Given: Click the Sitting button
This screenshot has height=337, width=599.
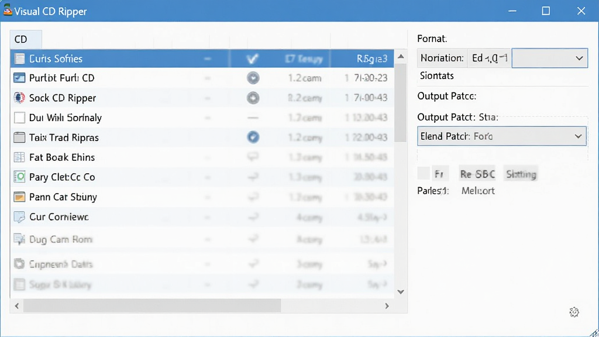Looking at the screenshot, I should click(x=521, y=174).
